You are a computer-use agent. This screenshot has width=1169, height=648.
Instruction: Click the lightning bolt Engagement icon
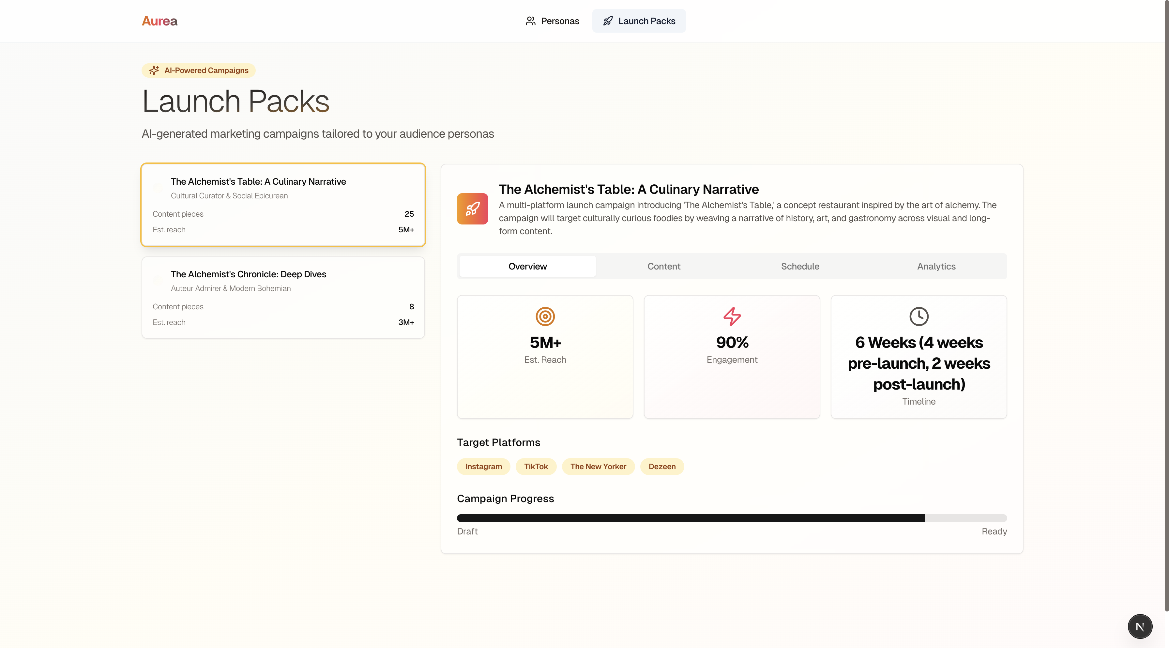[x=732, y=316]
